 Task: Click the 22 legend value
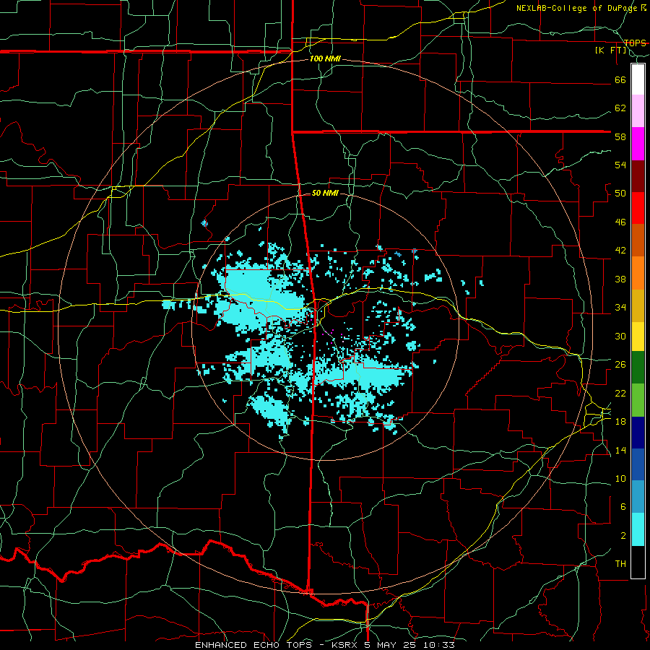pyautogui.click(x=620, y=393)
